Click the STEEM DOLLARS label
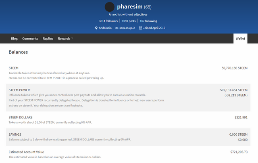 point(21,118)
